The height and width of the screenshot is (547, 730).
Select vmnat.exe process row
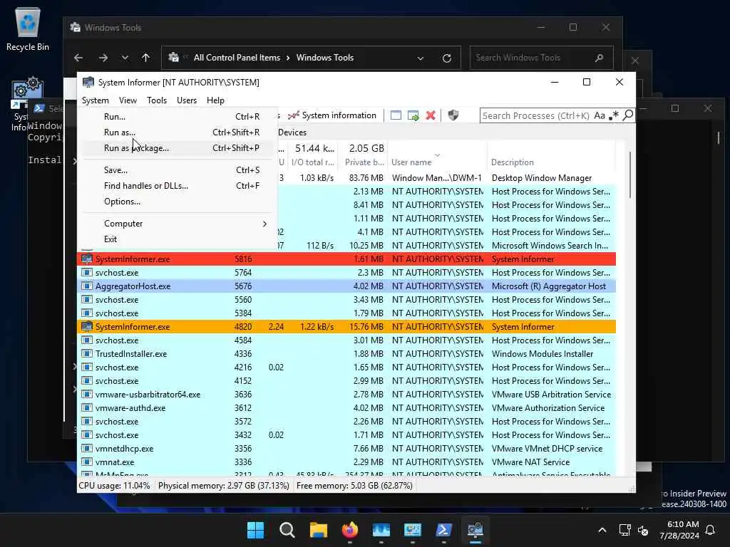point(346,462)
